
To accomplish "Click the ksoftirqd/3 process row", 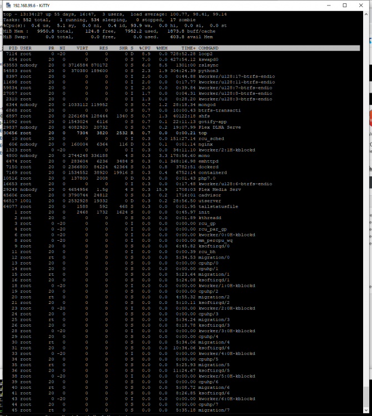I will (x=182, y=325).
